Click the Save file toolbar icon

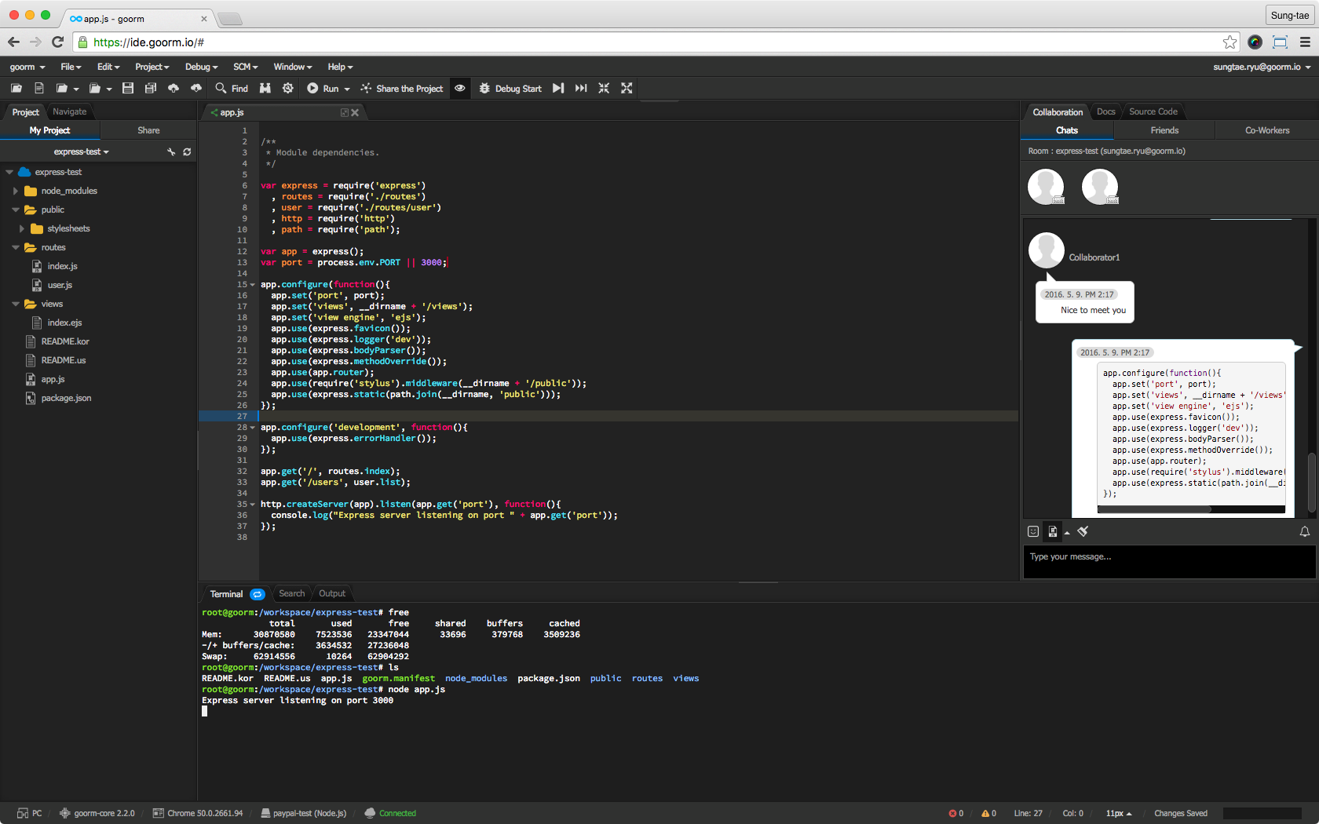[128, 89]
